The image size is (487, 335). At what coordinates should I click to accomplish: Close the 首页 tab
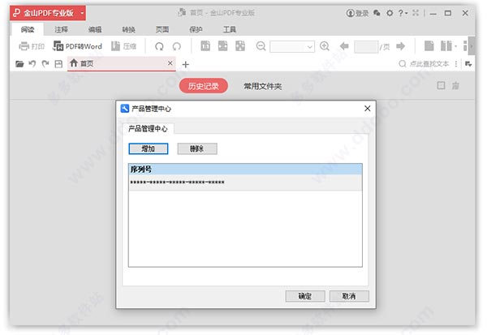[x=170, y=63]
